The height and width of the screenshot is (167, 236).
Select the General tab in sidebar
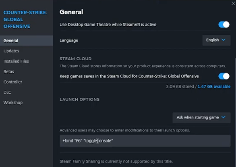[x=26, y=41]
